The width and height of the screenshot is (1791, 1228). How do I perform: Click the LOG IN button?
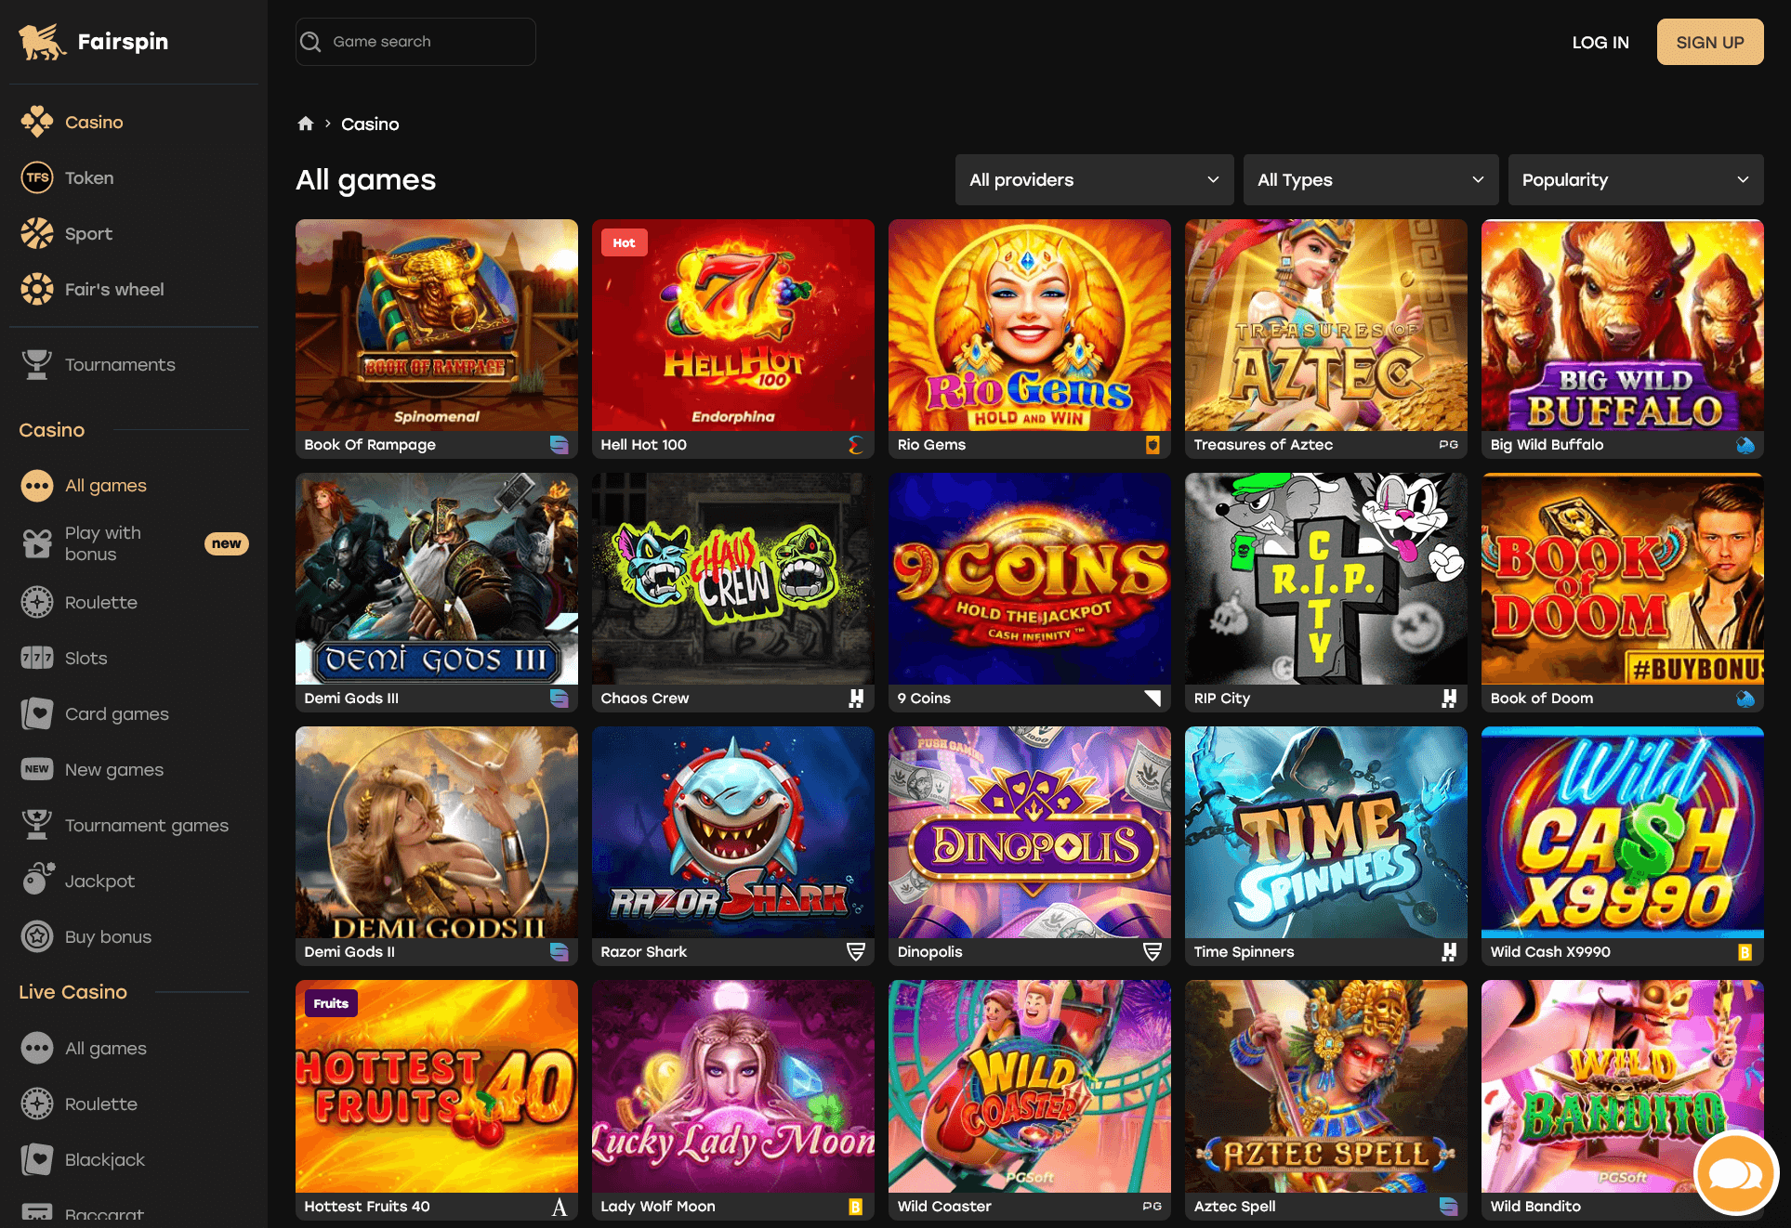click(1600, 42)
